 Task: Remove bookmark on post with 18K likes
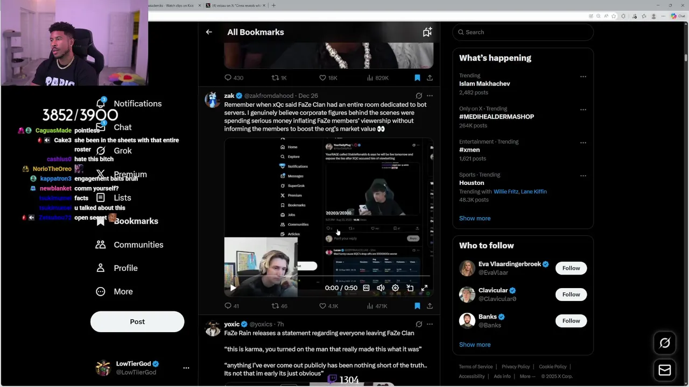coord(417,78)
